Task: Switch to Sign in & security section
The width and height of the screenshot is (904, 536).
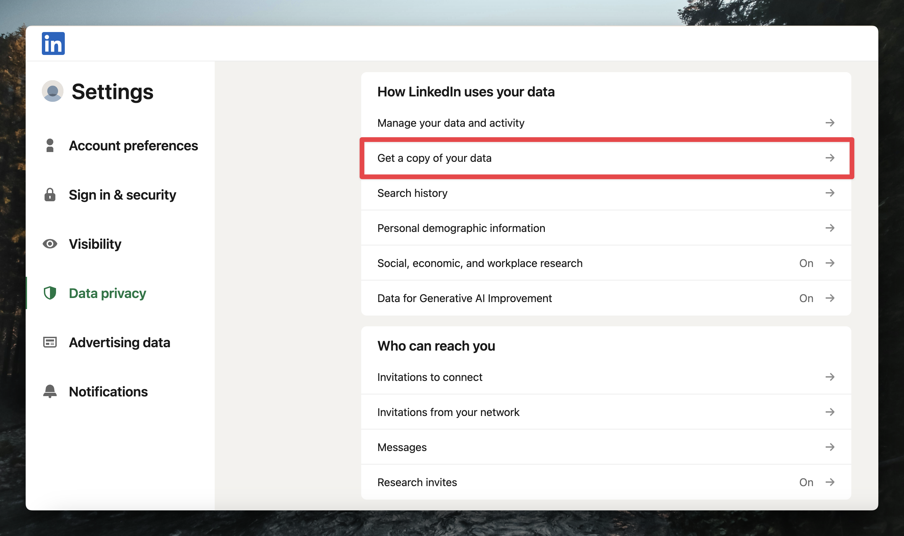Action: click(x=122, y=195)
